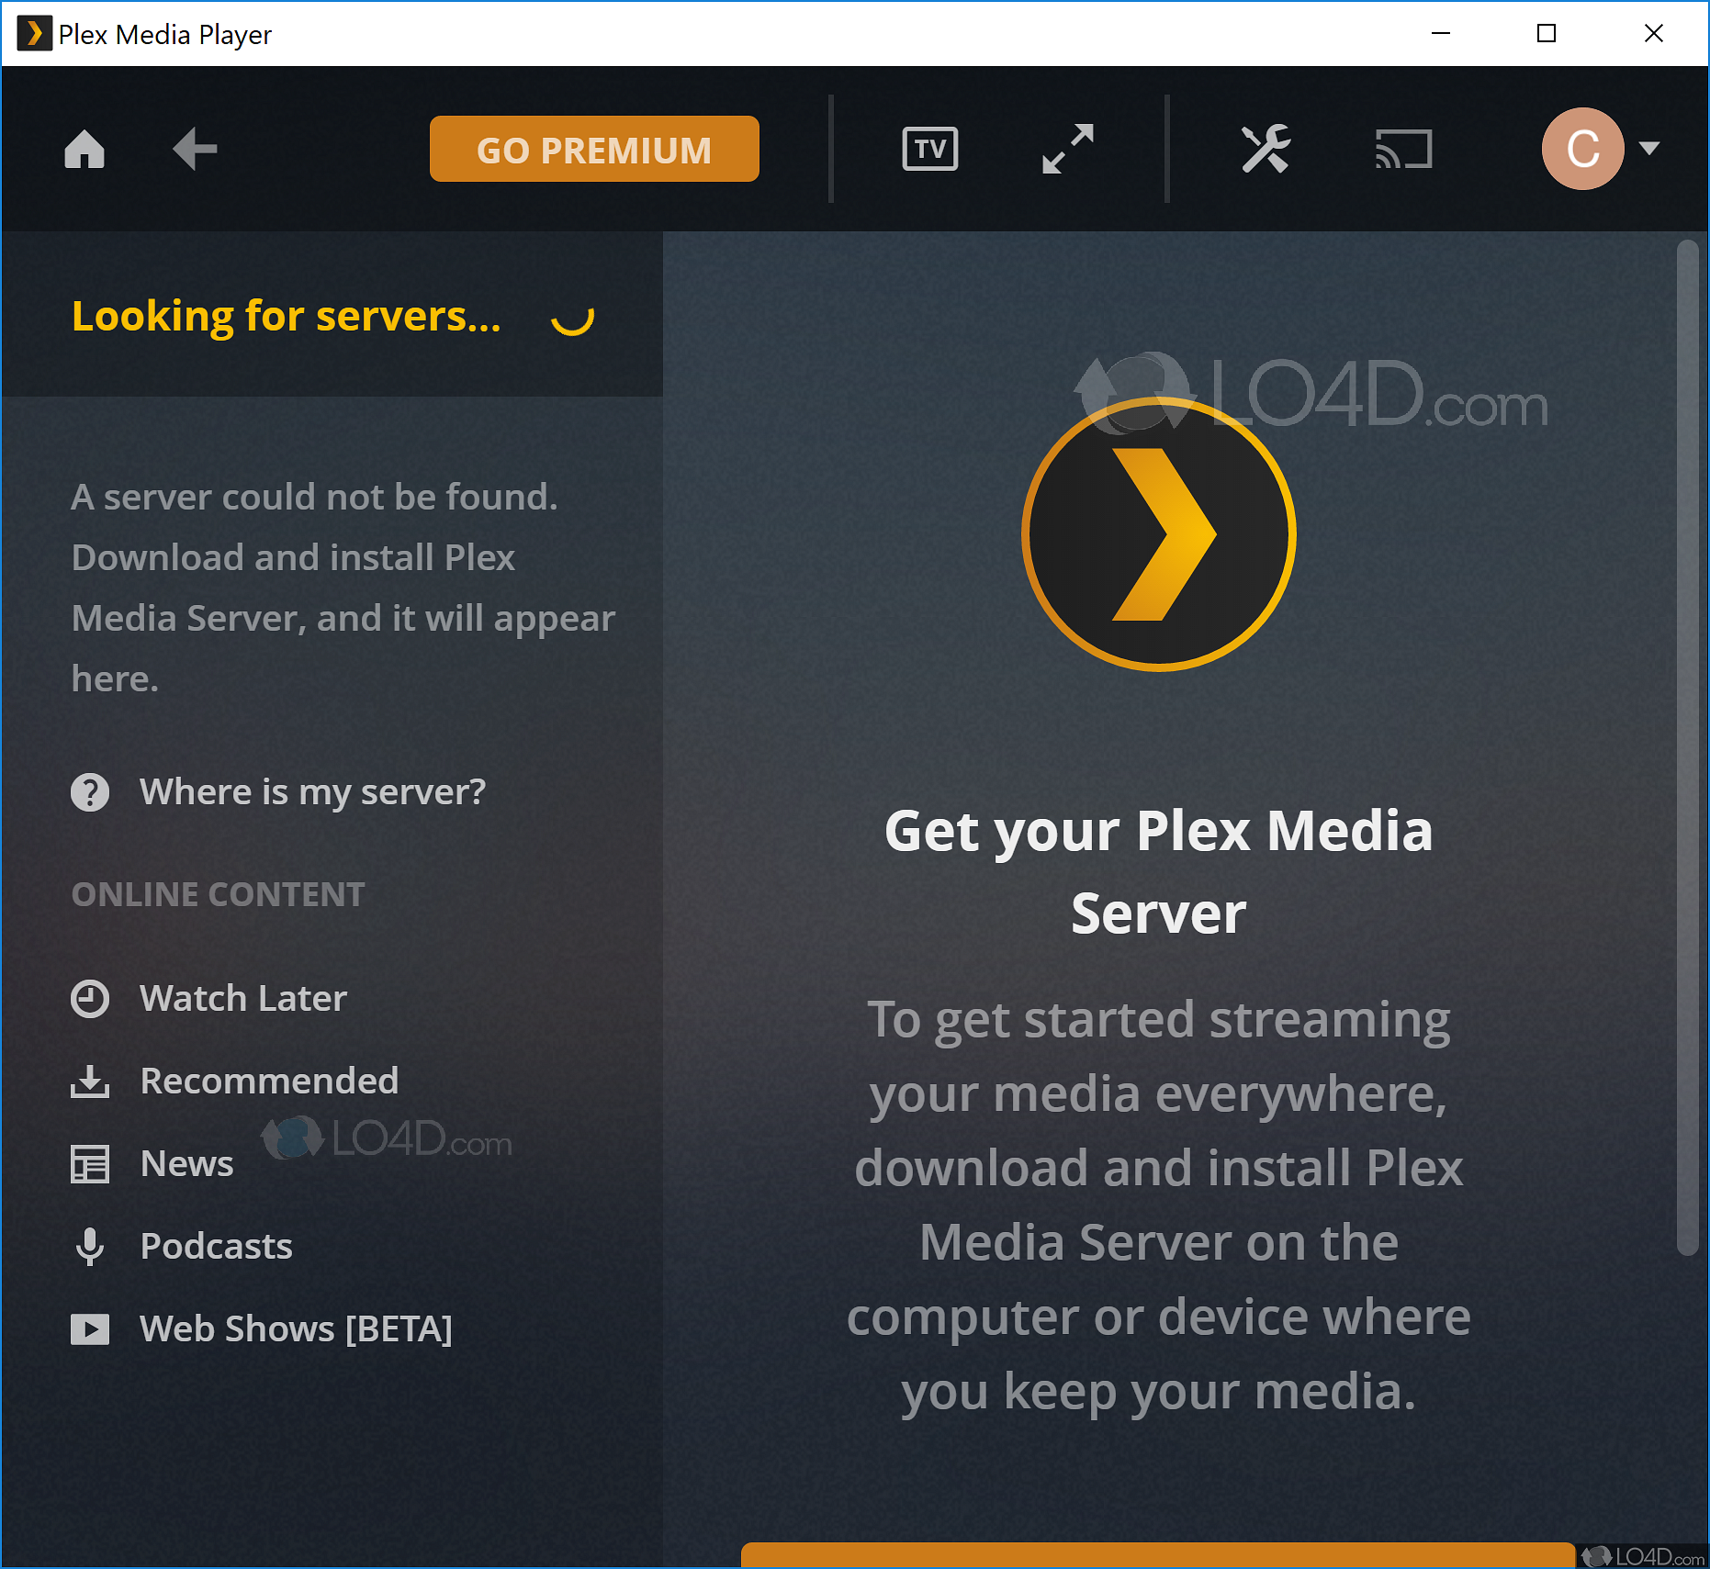Click the News newspaper icon
1710x1569 pixels.
coord(90,1164)
